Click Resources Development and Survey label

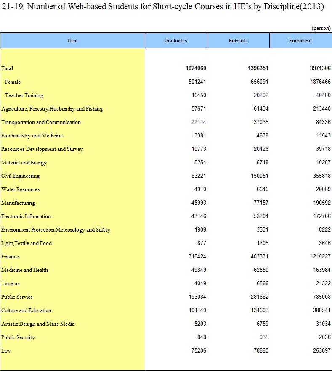[x=42, y=149]
